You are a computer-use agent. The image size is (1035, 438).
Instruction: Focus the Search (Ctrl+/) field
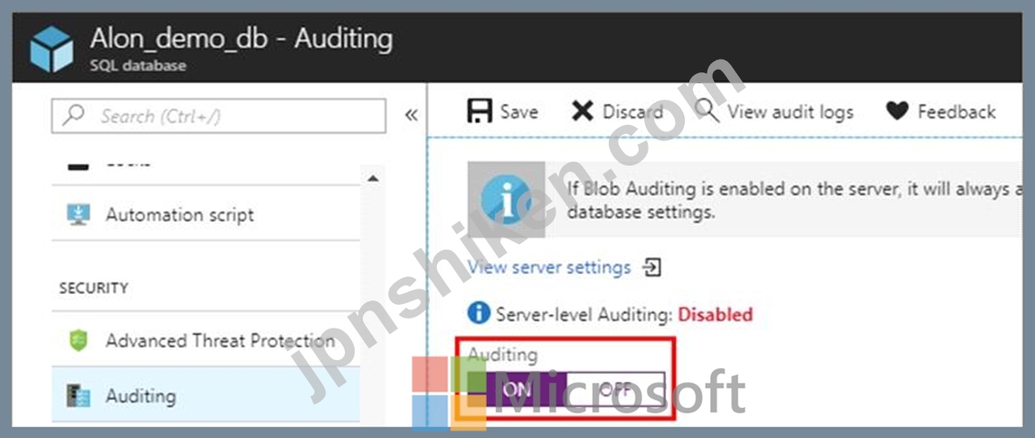coord(218,116)
